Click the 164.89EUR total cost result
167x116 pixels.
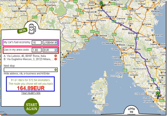pos(31,88)
